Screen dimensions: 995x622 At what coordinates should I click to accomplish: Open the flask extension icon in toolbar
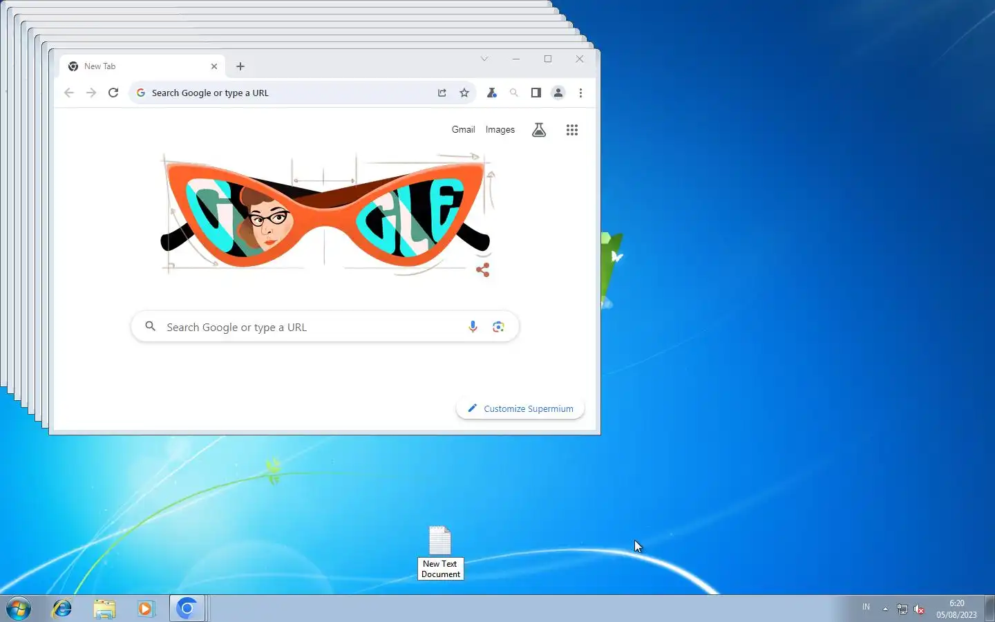492,93
